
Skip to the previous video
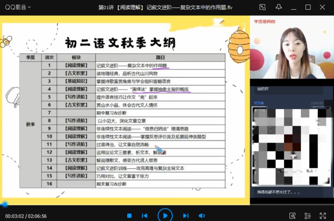pos(145,216)
